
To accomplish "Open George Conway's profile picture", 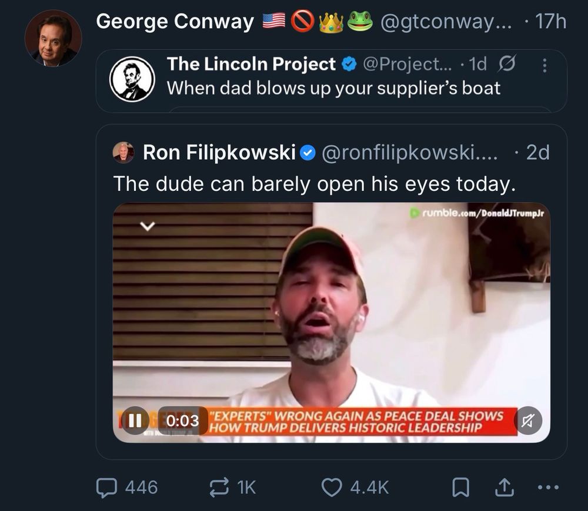I will 53,38.
